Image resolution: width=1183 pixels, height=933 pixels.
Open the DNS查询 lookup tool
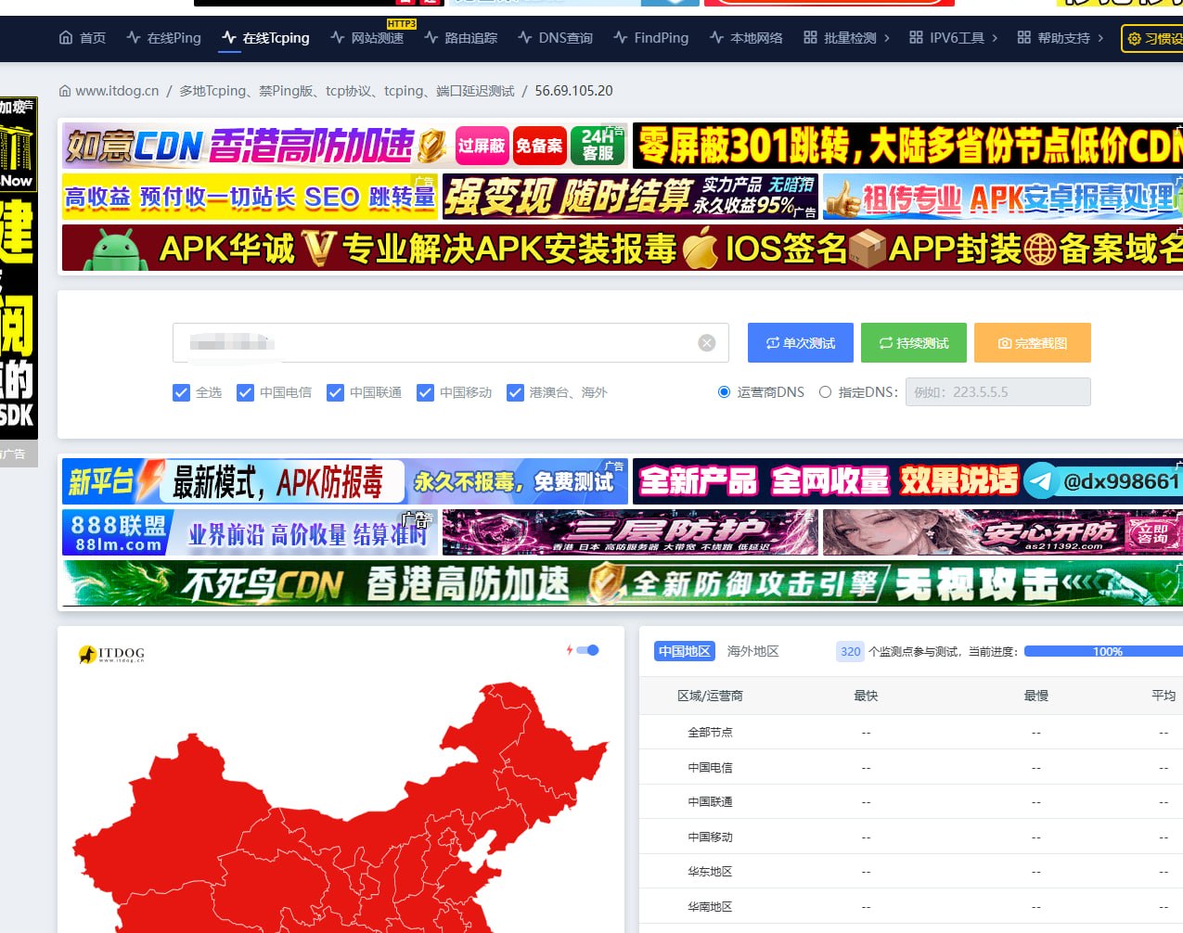[555, 38]
